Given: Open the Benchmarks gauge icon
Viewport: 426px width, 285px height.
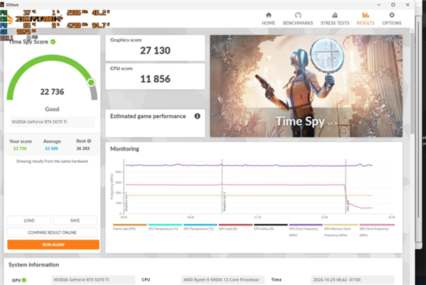Looking at the screenshot, I should click(x=298, y=15).
